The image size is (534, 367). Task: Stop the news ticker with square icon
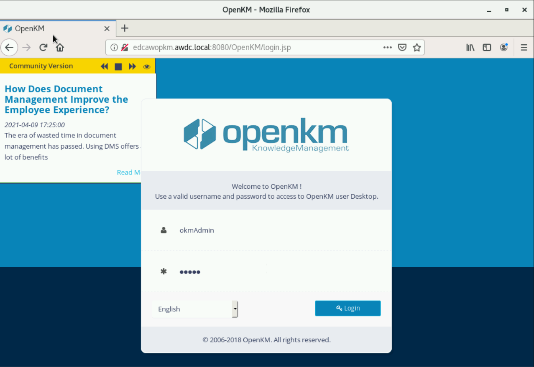(x=118, y=66)
